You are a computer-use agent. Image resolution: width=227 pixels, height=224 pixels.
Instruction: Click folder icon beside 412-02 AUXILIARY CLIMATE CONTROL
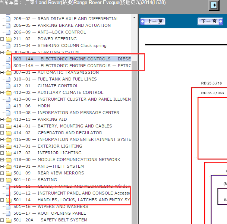[9, 93]
